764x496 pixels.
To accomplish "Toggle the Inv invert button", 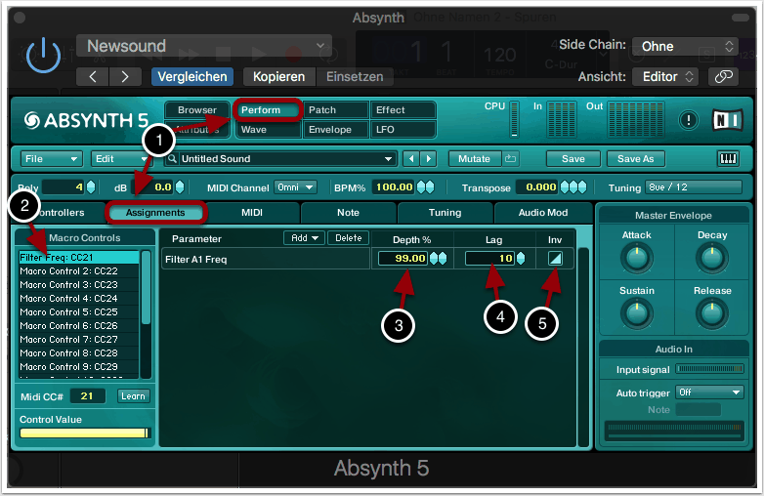I will (x=554, y=258).
